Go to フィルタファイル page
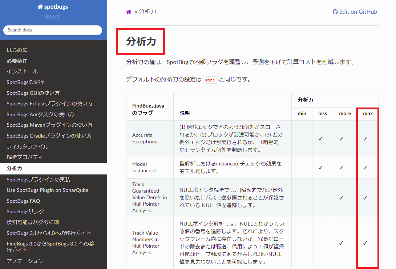The height and width of the screenshot is (269, 396). [28, 147]
